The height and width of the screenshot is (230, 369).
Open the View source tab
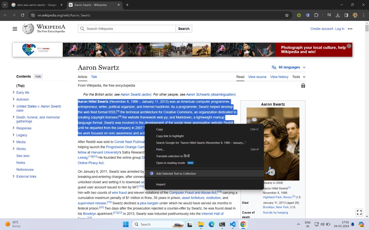tap(257, 77)
